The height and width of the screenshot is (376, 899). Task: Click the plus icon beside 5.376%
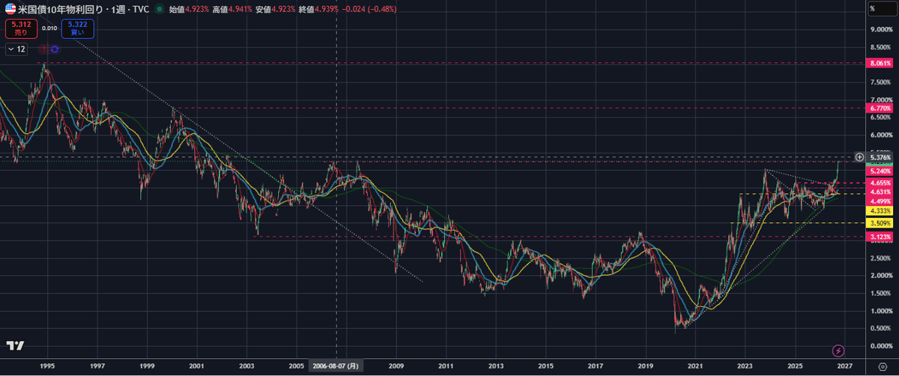click(859, 157)
